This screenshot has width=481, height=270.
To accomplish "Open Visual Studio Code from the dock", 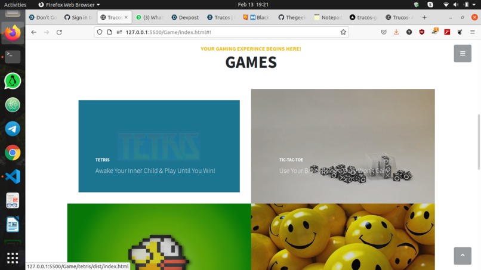I will [13, 176].
